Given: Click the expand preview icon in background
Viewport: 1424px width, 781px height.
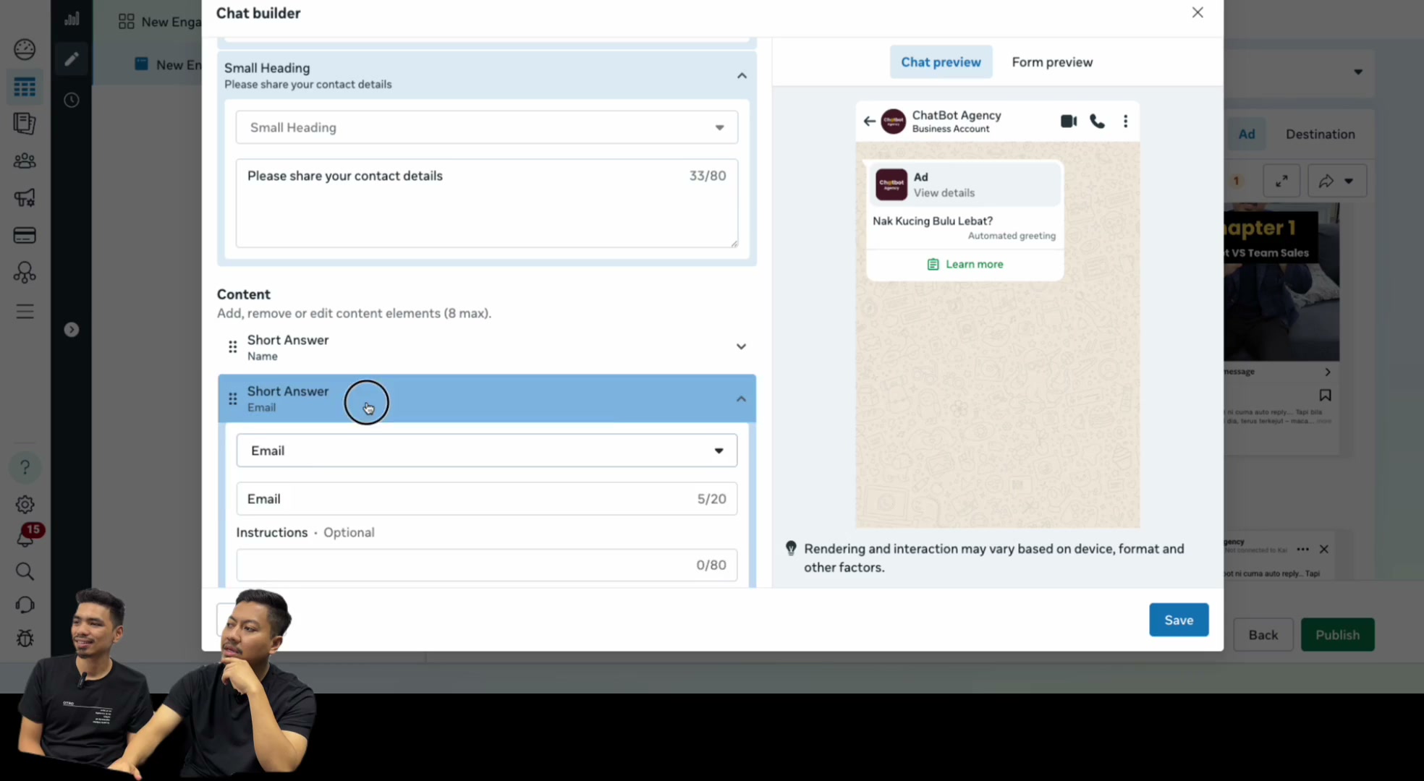Looking at the screenshot, I should pyautogui.click(x=1281, y=181).
